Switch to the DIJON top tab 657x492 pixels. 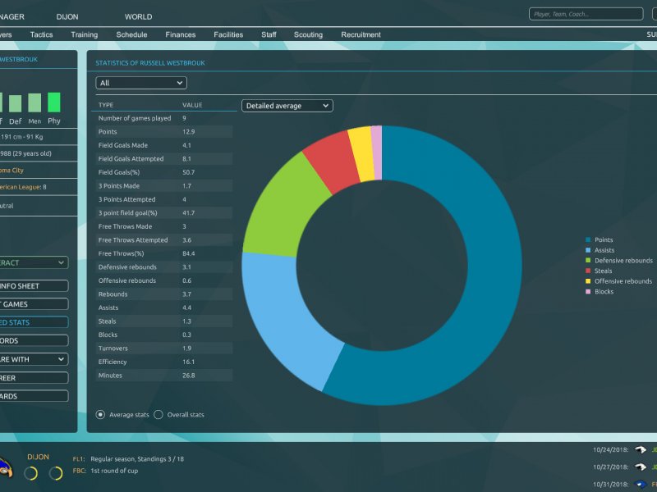point(67,16)
